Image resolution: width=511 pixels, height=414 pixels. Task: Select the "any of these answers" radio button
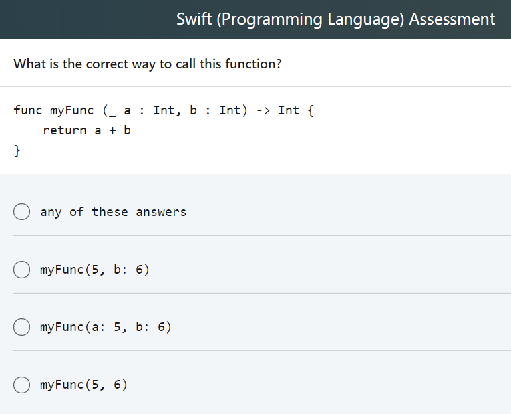point(22,212)
